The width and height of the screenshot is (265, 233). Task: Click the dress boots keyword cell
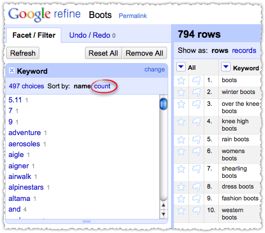(x=237, y=186)
